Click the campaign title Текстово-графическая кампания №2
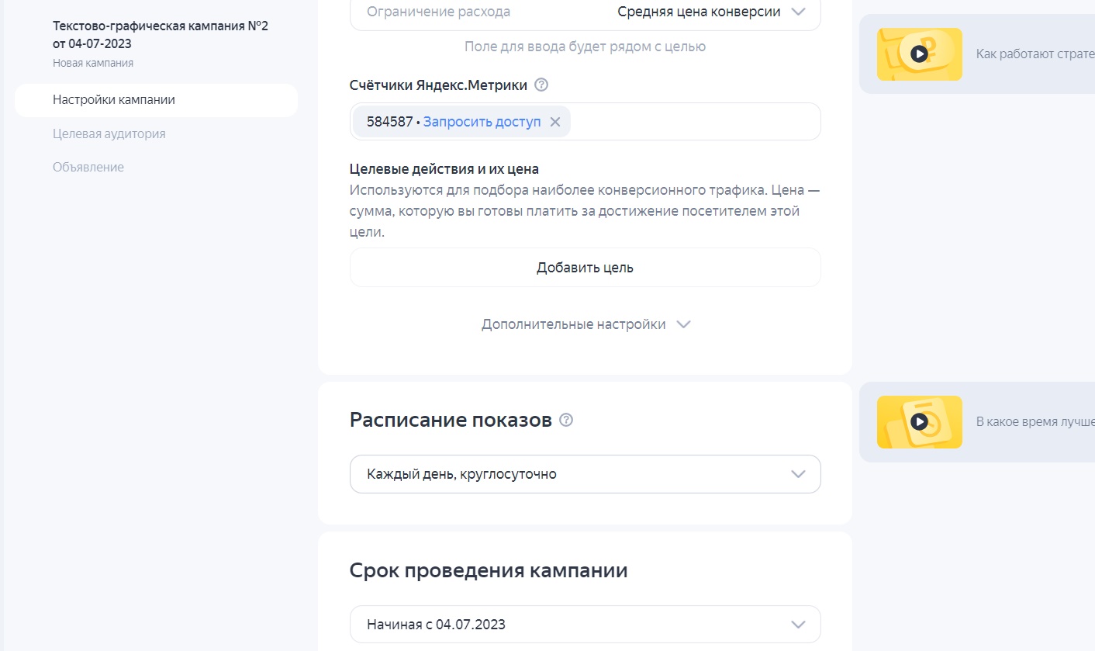Viewport: 1095px width, 651px height. pos(161,34)
